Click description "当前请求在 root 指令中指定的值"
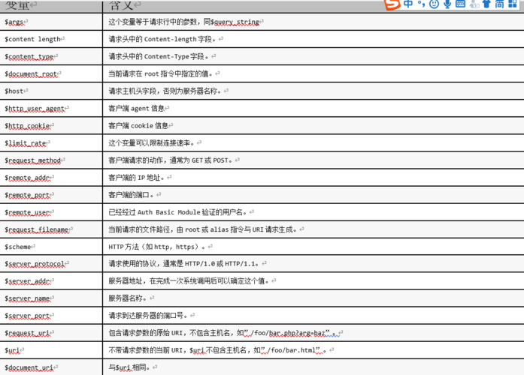Screen dimensions: 524x375 click(160, 73)
